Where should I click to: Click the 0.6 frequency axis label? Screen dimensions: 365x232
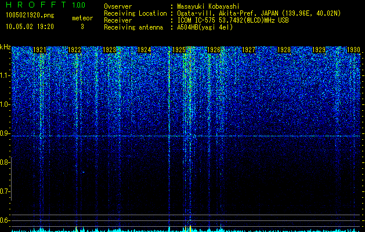(5, 220)
